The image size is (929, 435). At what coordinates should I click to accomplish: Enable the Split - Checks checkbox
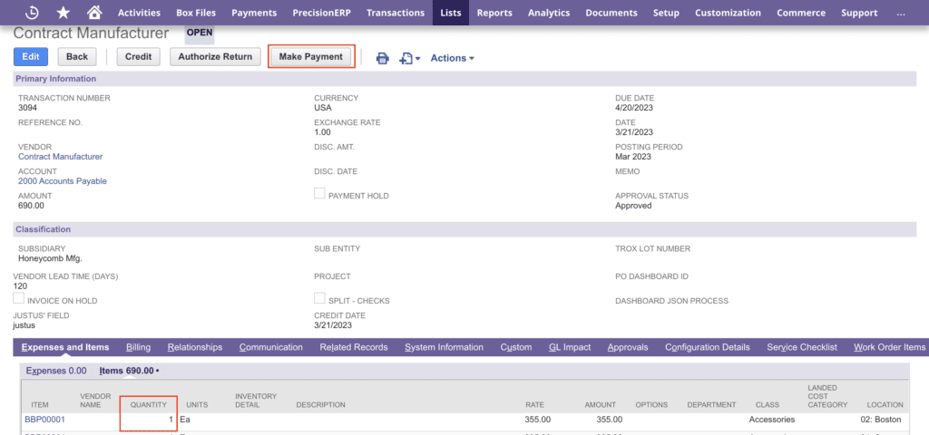click(x=319, y=299)
